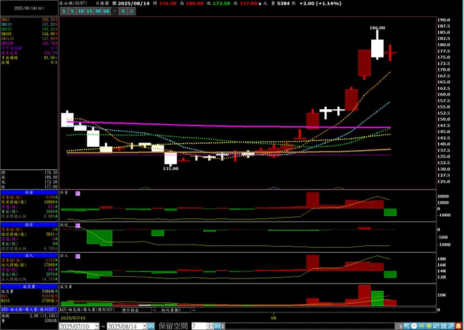Click the arrow cursor tool icon

click(407, 326)
